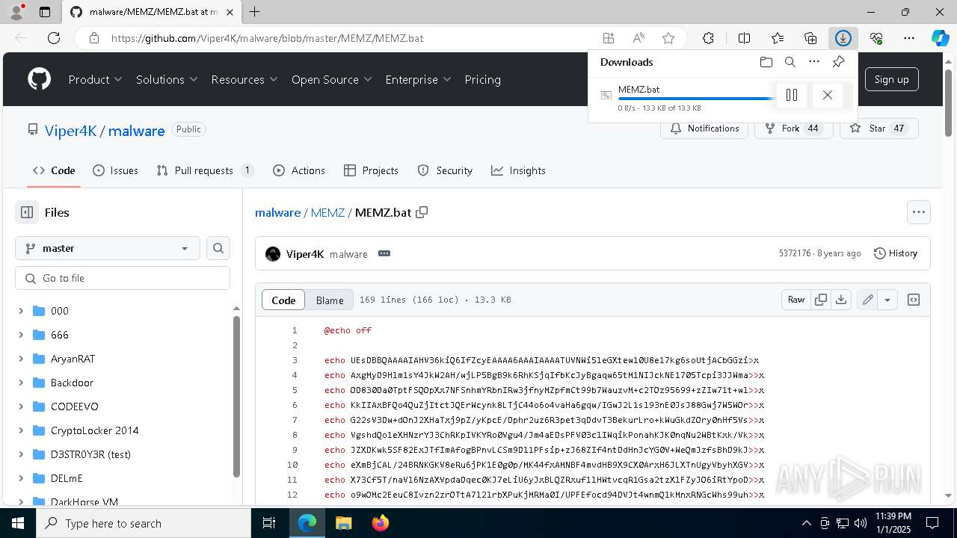
Task: Expand the CryptoLocker 2014 folder
Action: (x=21, y=430)
